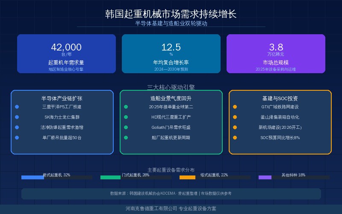Click the text 新机场建设(2026开工)
This screenshot has width=342, height=214.
tap(280, 127)
